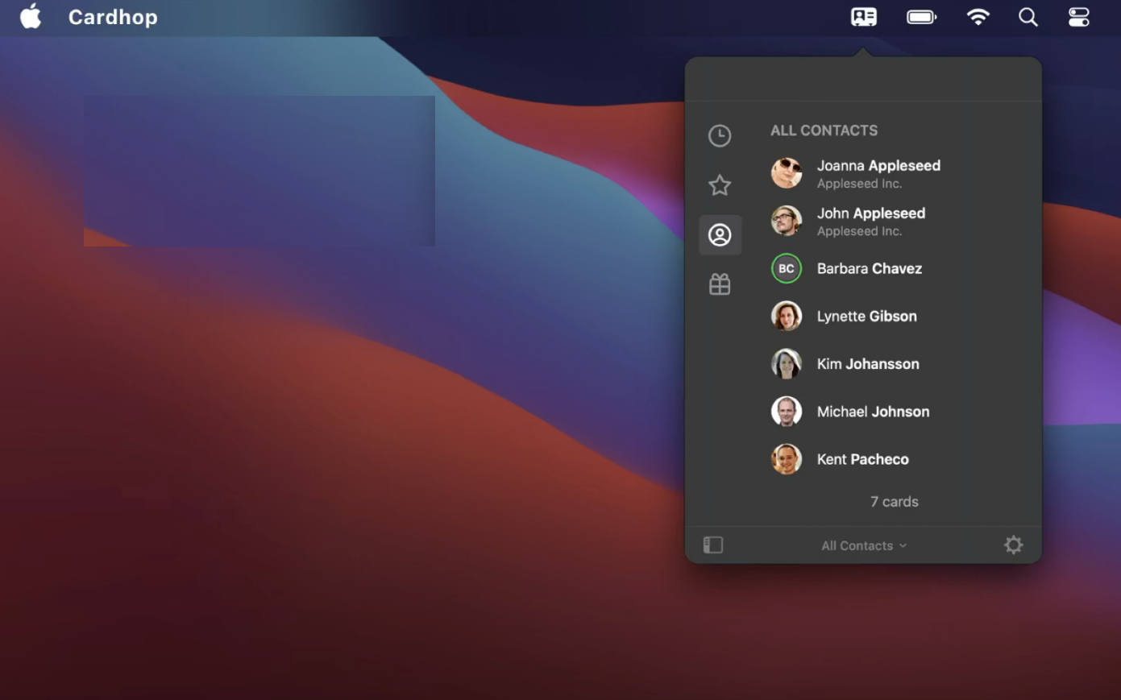Viewport: 1121px width, 700px height.
Task: Click the search field atop Cardhop popover
Action: click(863, 79)
